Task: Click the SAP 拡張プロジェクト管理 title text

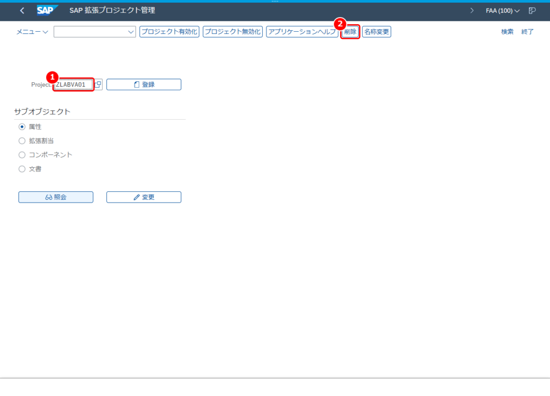Action: pos(112,11)
